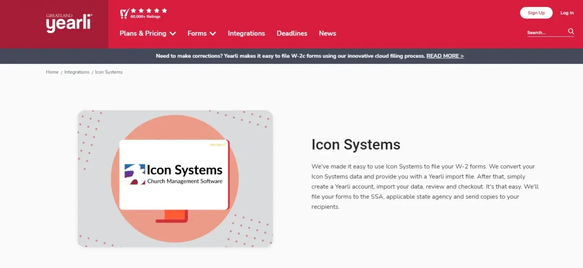
Task: Go to the Integrations nav item
Action: coord(246,33)
